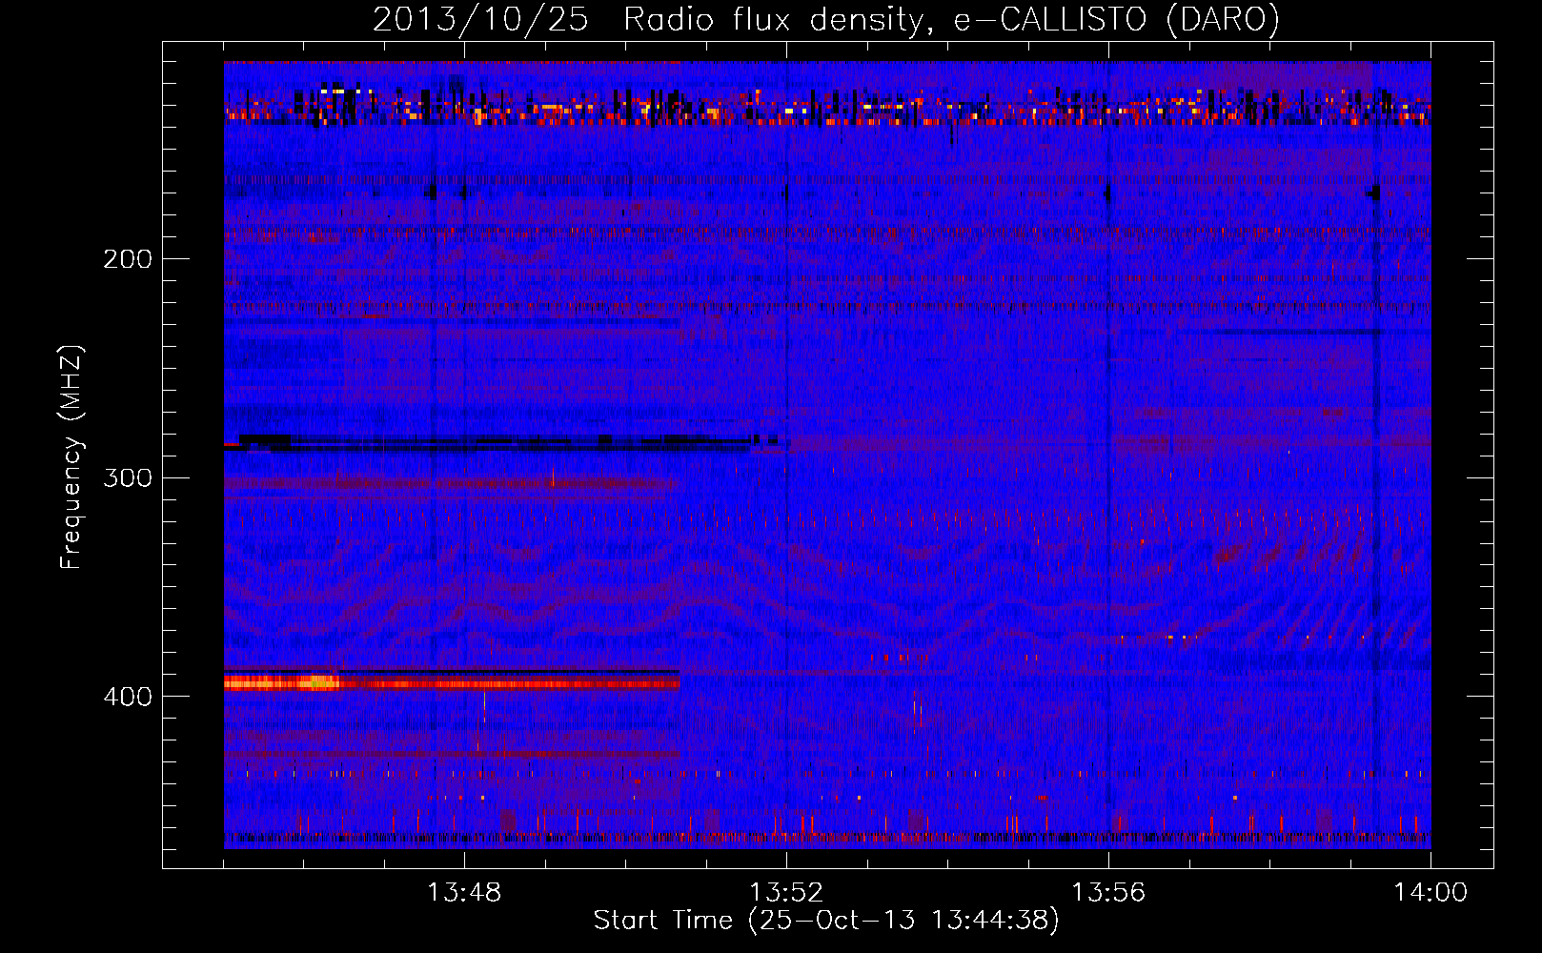Screen dimensions: 1542x953
Task: Click the '13:56' time axis label
Action: [x=1108, y=893]
